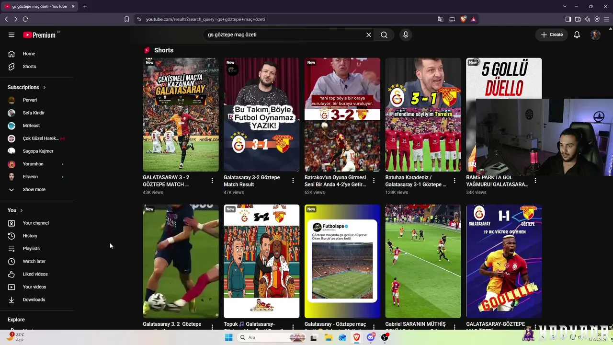Image resolution: width=613 pixels, height=345 pixels.
Task: Open the Leo AI sparkle icon
Action: point(587,19)
